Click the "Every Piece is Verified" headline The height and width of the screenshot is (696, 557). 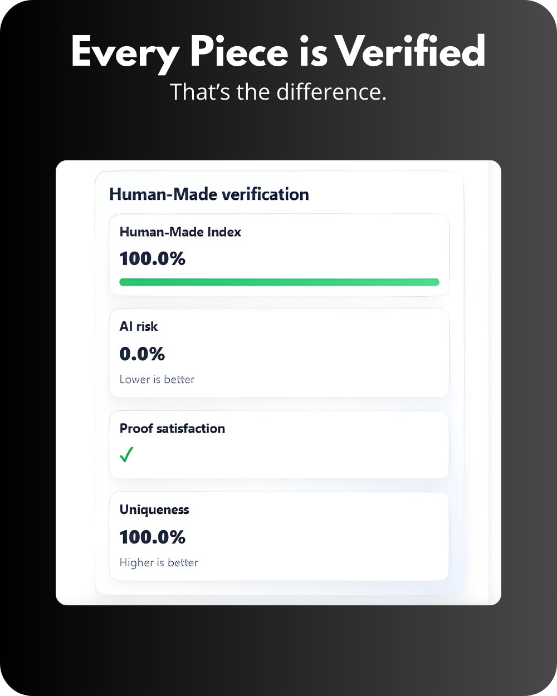(278, 53)
